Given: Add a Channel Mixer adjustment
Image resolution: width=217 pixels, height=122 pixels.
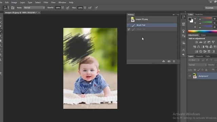Looking at the screenshot, I should [211, 47].
